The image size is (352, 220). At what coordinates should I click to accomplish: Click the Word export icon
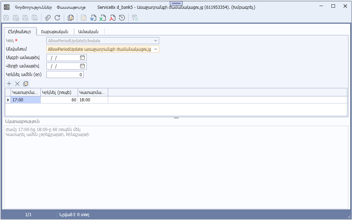click(x=93, y=18)
